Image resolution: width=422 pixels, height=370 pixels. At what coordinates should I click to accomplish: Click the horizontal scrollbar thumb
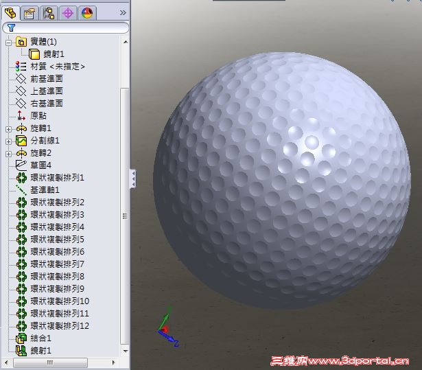(x=50, y=362)
